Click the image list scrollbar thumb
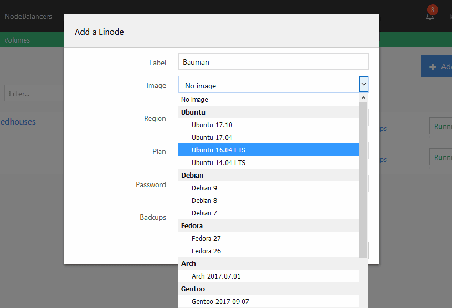The height and width of the screenshot is (308, 452). [x=363, y=180]
